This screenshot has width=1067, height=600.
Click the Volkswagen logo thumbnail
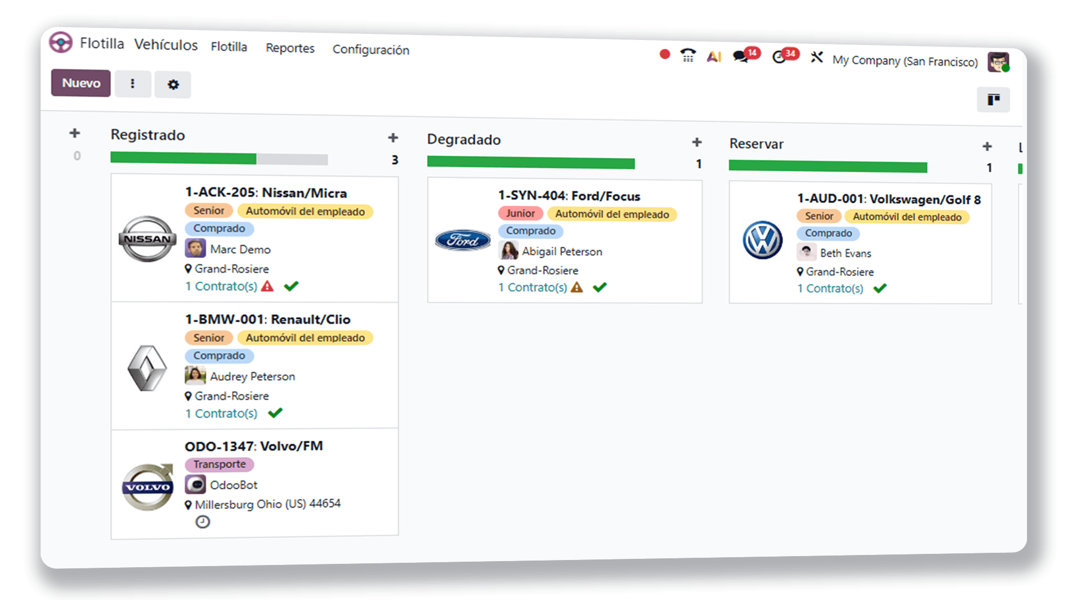763,240
